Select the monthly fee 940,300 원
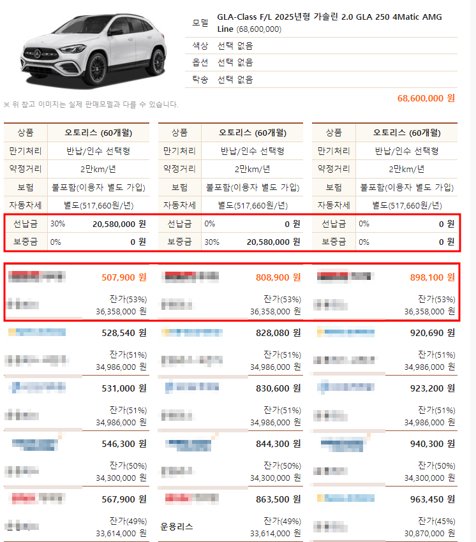476x542 pixels. (x=433, y=444)
